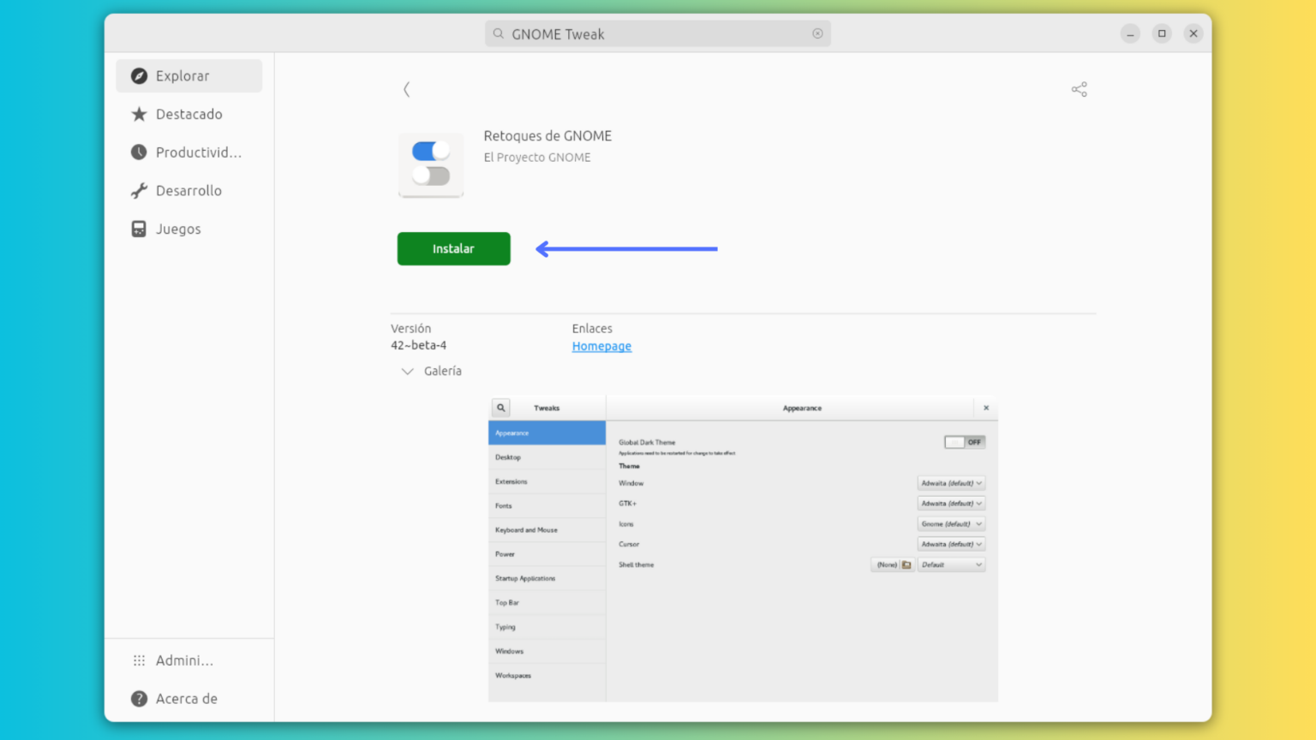Select the Appearance tab in the Tweaks preview

[547, 433]
